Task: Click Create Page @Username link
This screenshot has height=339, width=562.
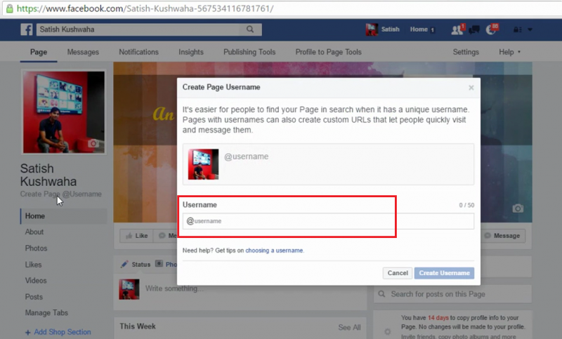Action: 60,194
